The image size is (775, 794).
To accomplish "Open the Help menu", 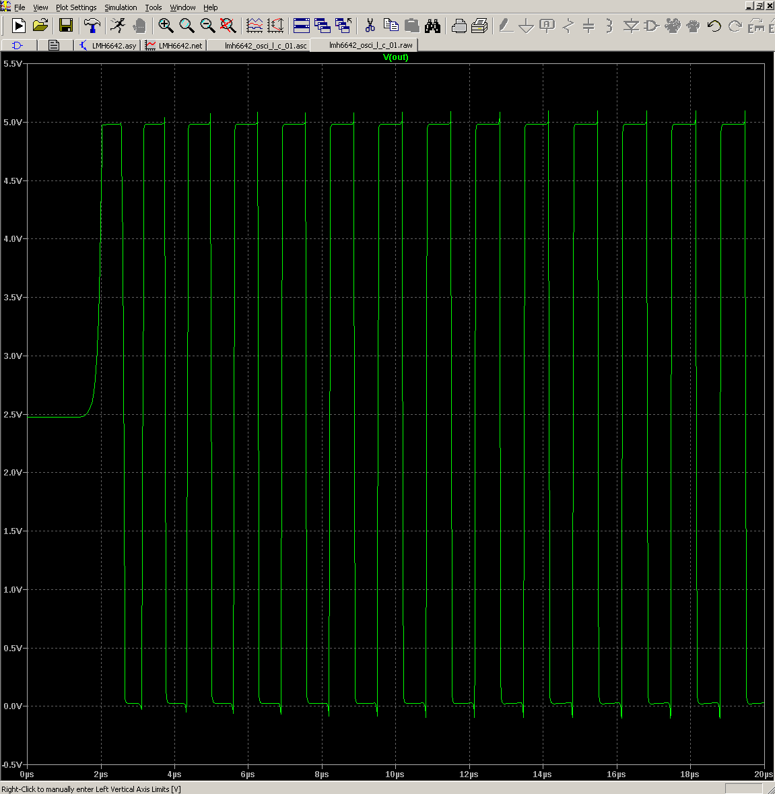I will [x=211, y=7].
